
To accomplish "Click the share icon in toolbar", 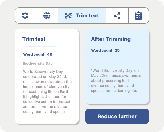I will (x=117, y=16).
